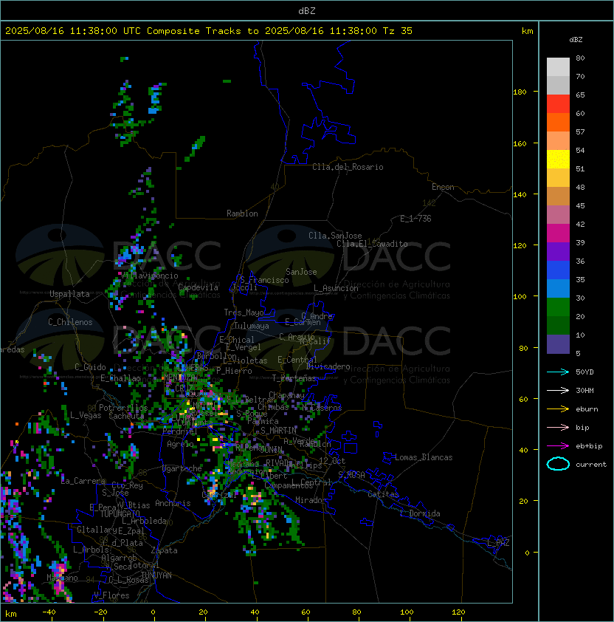Pick the gray 65-70 dBZ swatch
The height and width of the screenshot is (622, 614).
click(x=558, y=85)
